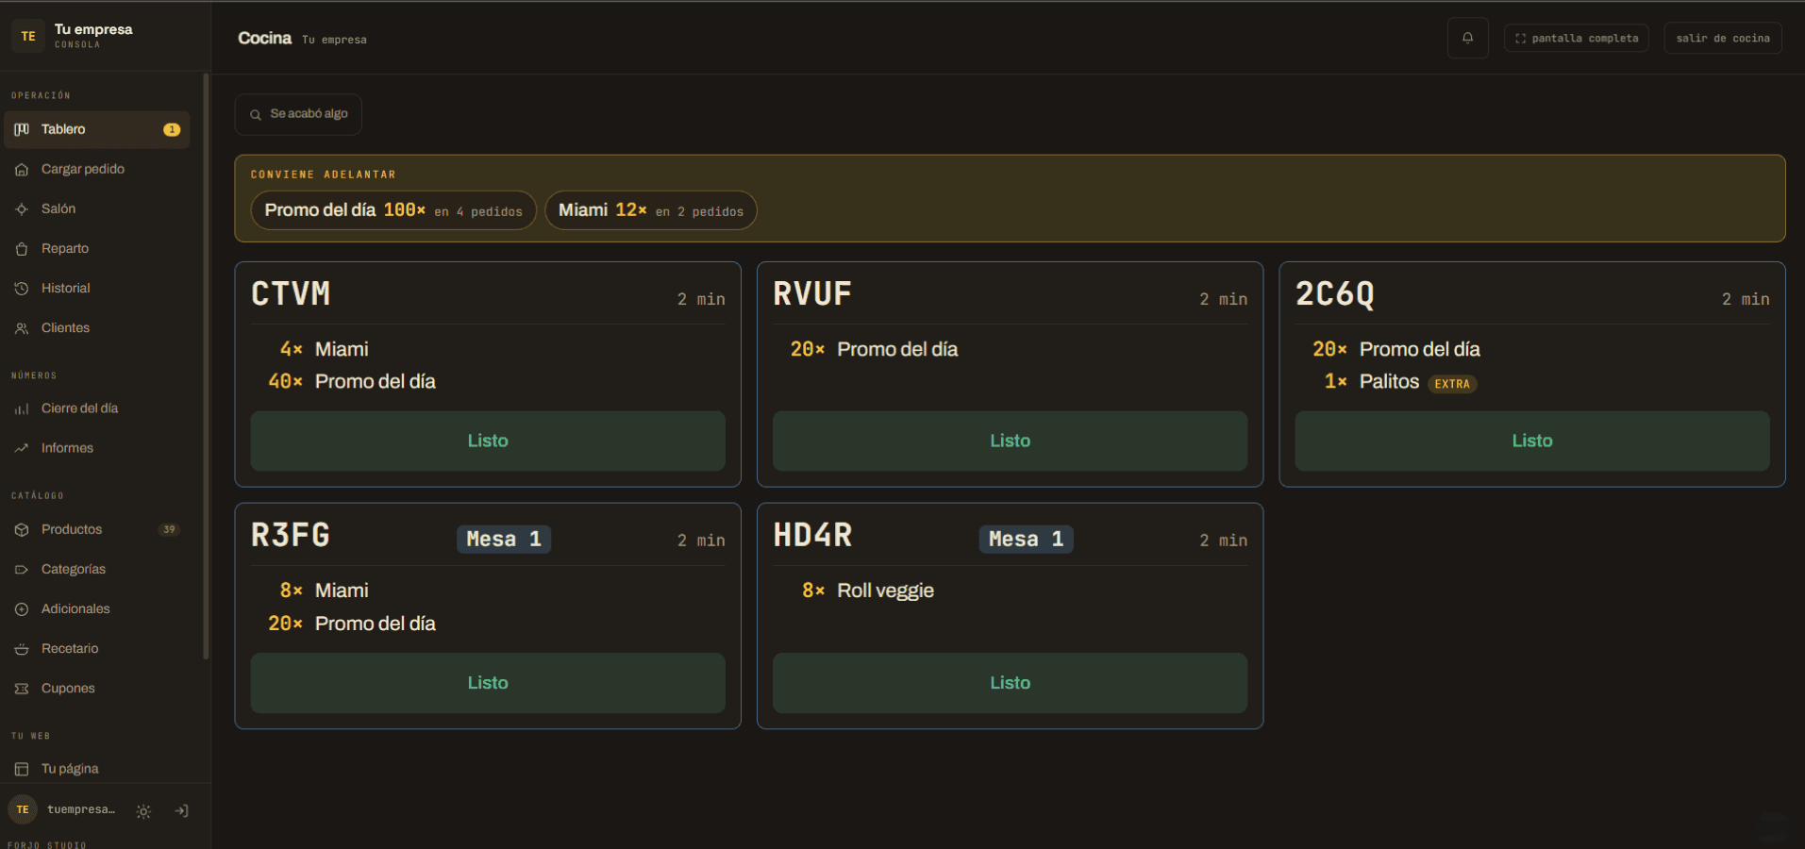Click the Tu página layout icon
Viewport: 1805px width, 849px height.
tap(22, 770)
